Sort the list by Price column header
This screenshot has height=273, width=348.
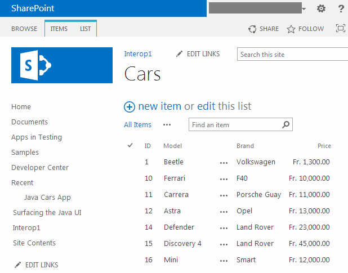click(324, 146)
